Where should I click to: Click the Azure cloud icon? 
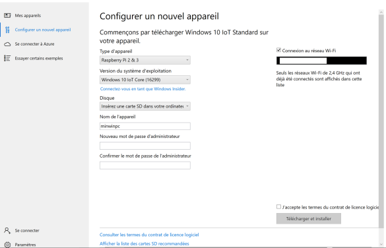(x=7, y=44)
